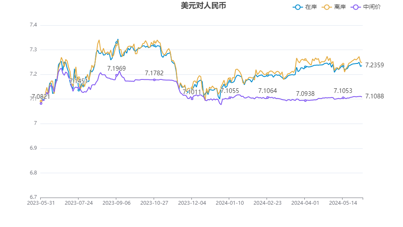
Task: Toggle the 在岸 series via legend text
Action: pyautogui.click(x=311, y=7)
